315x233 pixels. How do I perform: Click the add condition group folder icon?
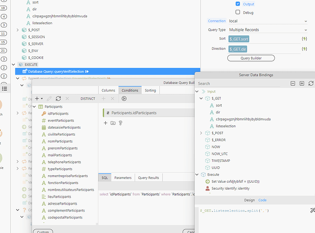[113, 123]
